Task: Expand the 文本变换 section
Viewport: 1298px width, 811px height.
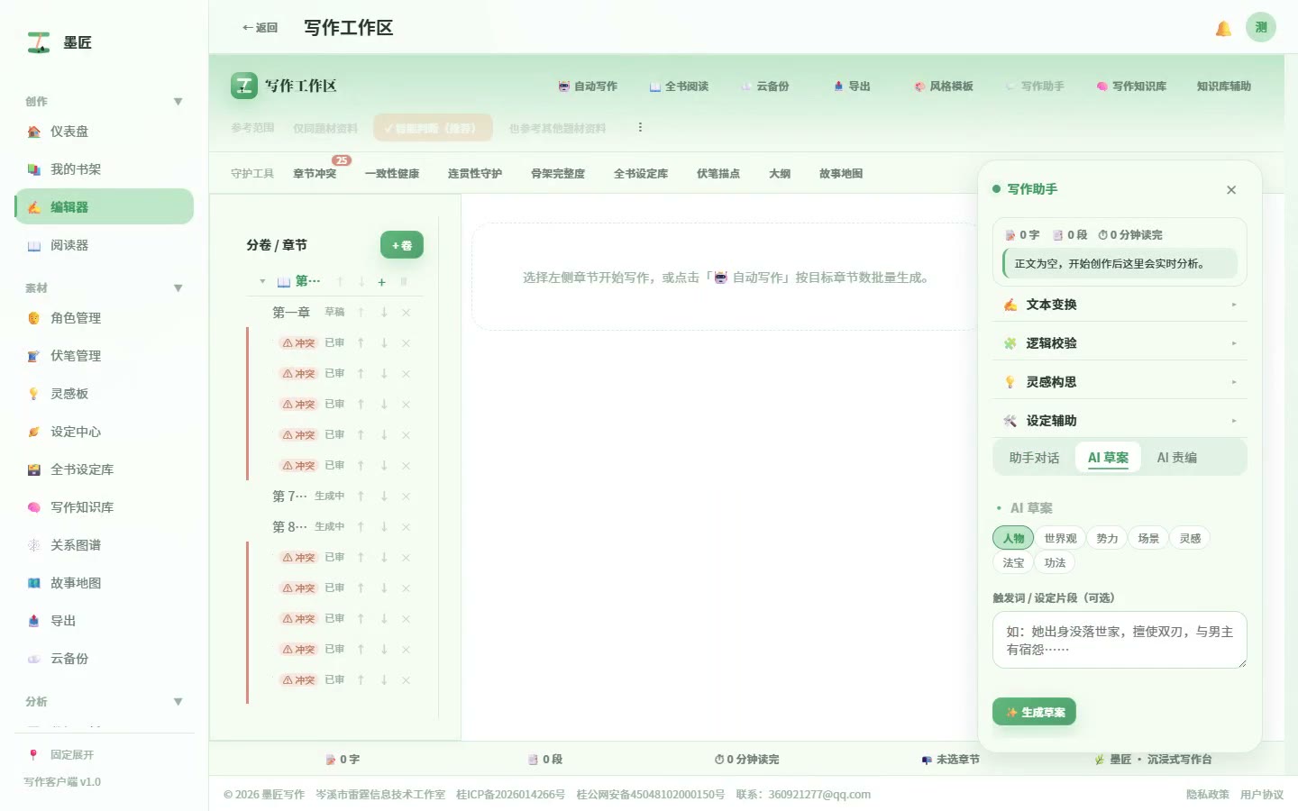Action: [x=1120, y=305]
